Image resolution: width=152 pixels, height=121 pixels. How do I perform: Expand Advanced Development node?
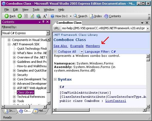pyautogui.click(x=14, y=84)
